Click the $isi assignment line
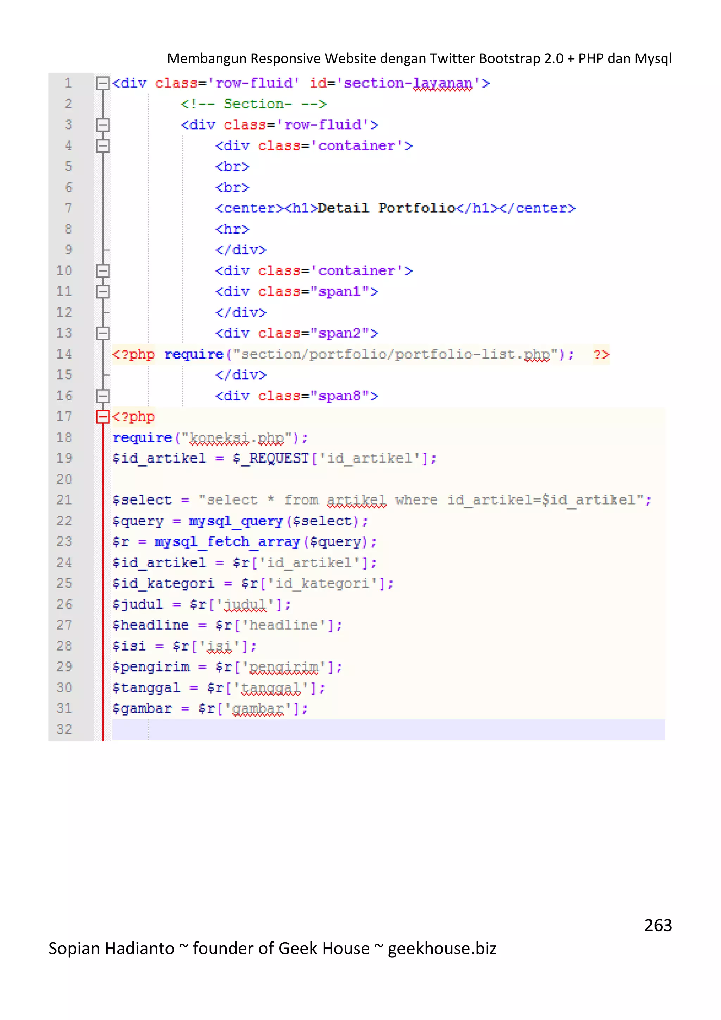Viewport: 721px width, 1020px height. [x=184, y=646]
